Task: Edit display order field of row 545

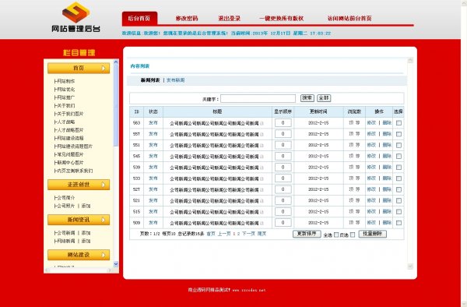Action: 283,156
